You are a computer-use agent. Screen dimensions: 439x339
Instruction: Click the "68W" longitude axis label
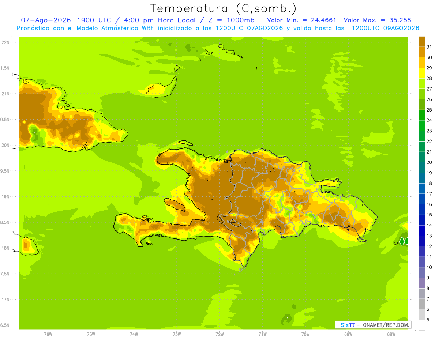pos(391,334)
